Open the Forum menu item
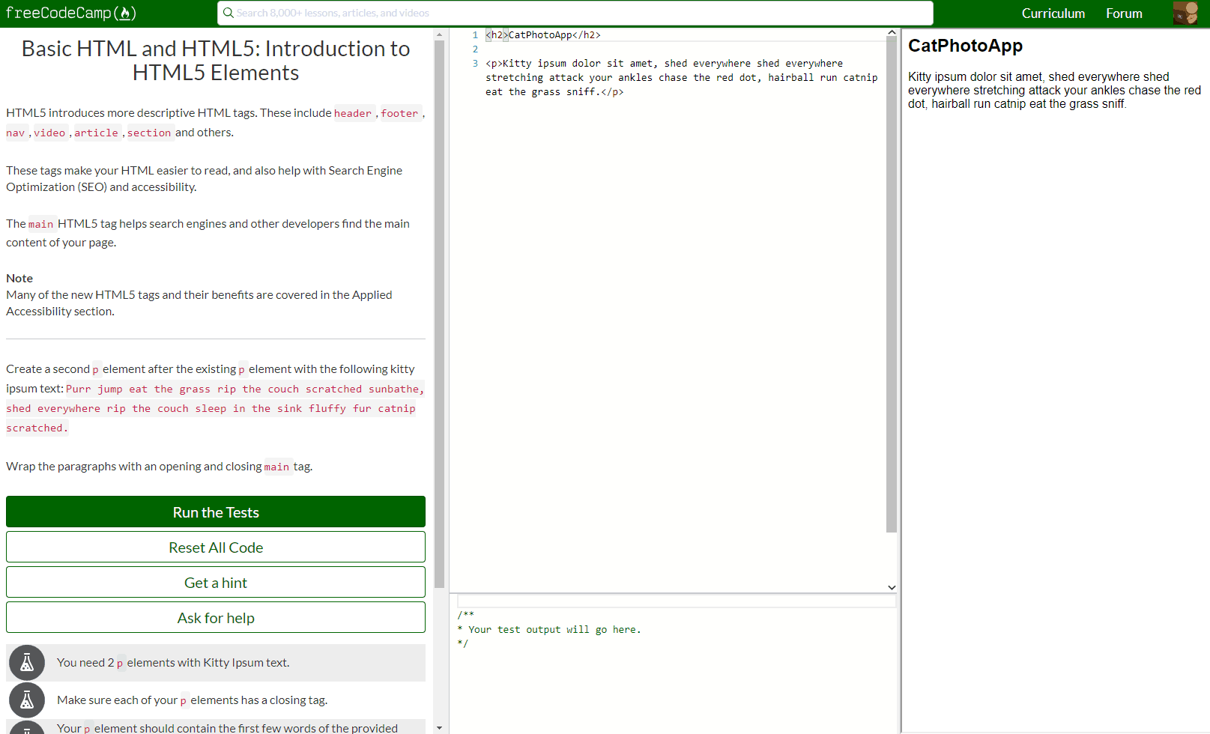 point(1124,13)
